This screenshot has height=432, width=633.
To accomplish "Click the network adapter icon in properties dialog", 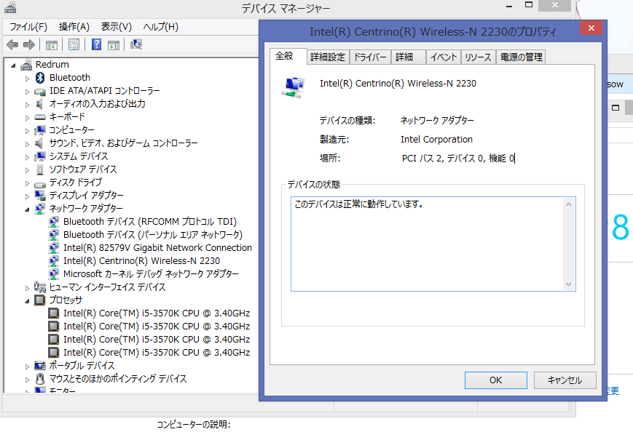I will point(293,87).
